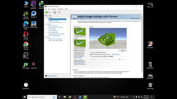Select Set up digital audio task
This screenshot has width=177, height=99.
coord(53,32)
